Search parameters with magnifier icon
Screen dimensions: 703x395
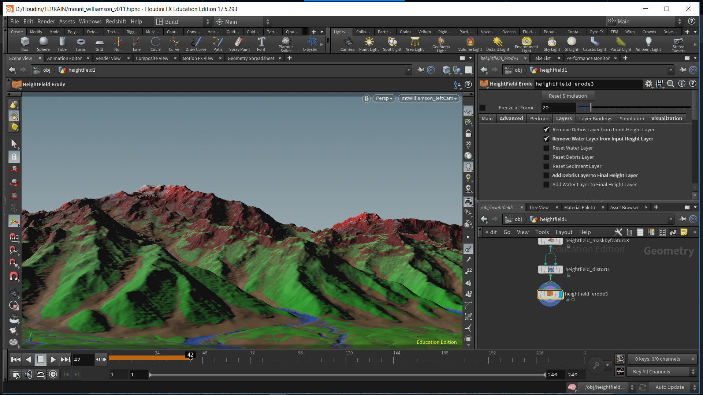pyautogui.click(x=670, y=84)
